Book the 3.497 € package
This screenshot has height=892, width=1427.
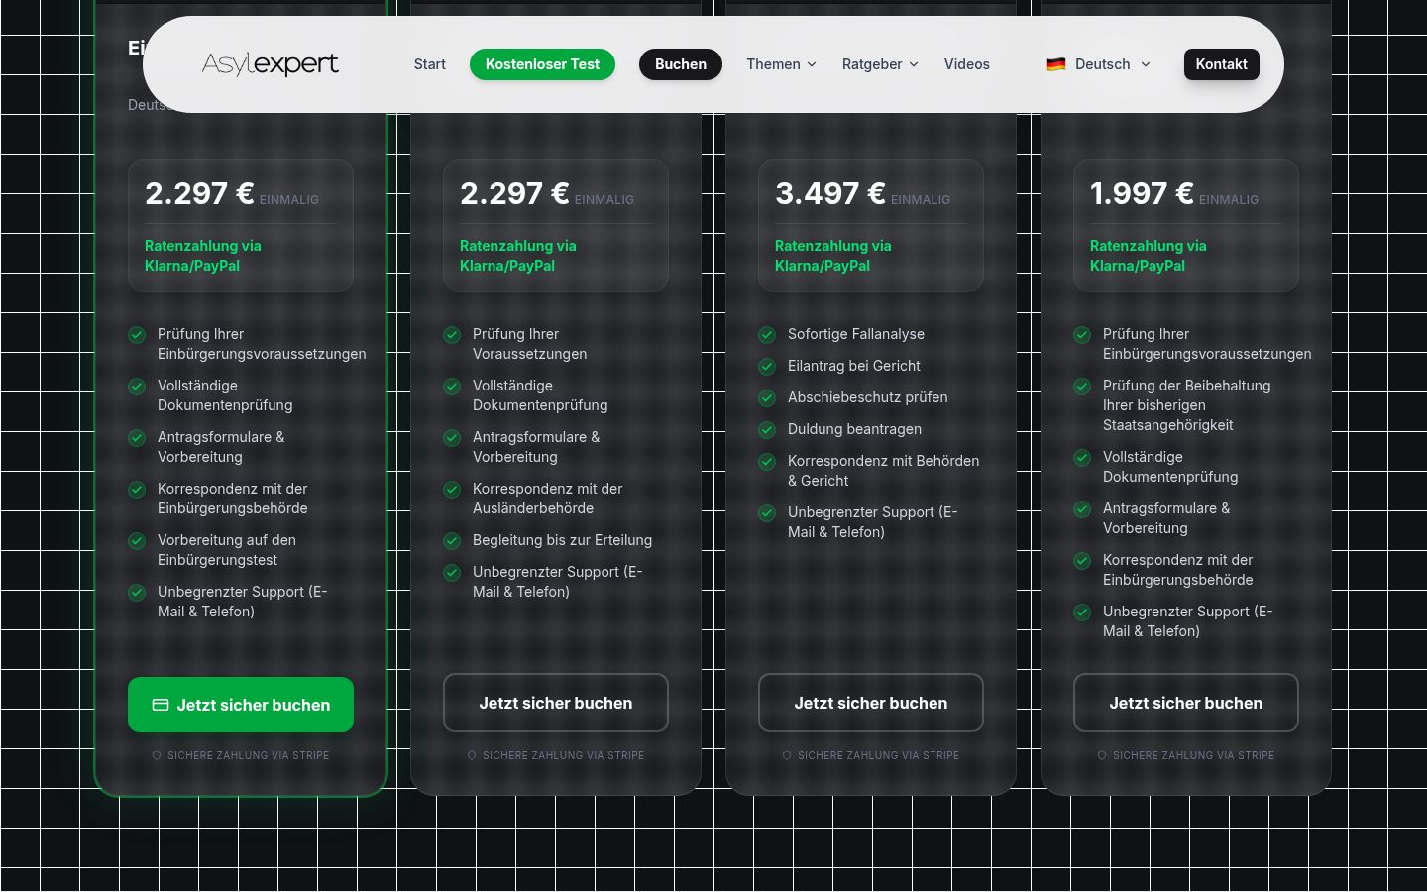point(871,703)
